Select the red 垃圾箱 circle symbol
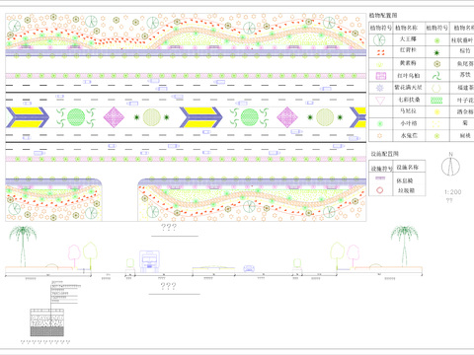Screen dimensions: 474x355 (380, 190)
